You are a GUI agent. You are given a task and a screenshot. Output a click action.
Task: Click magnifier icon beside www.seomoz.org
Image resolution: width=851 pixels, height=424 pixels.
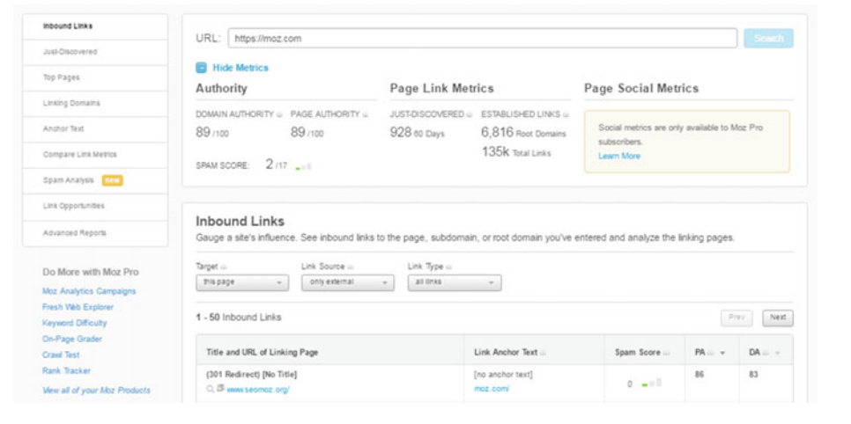pyautogui.click(x=210, y=389)
